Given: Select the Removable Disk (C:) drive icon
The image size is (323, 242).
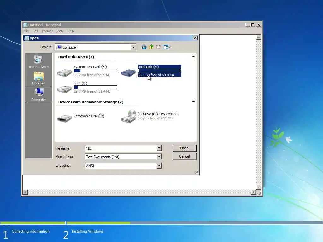Looking at the screenshot, I should coord(64,118).
